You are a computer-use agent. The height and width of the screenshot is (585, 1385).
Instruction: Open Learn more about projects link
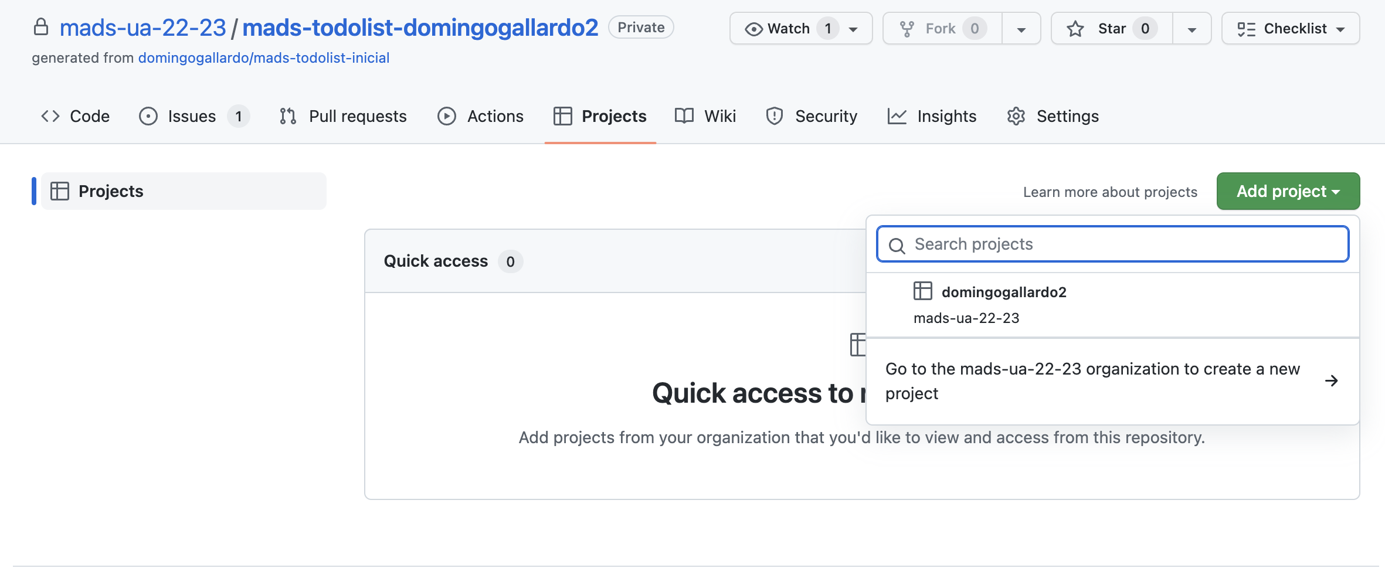(x=1110, y=192)
